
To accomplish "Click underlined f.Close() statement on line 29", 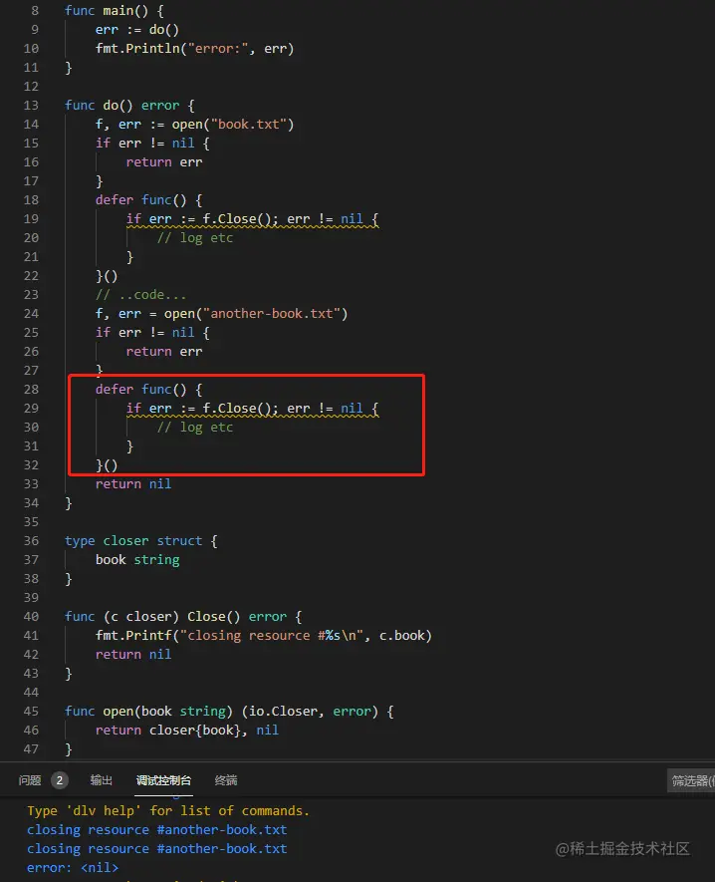I will pyautogui.click(x=252, y=409).
